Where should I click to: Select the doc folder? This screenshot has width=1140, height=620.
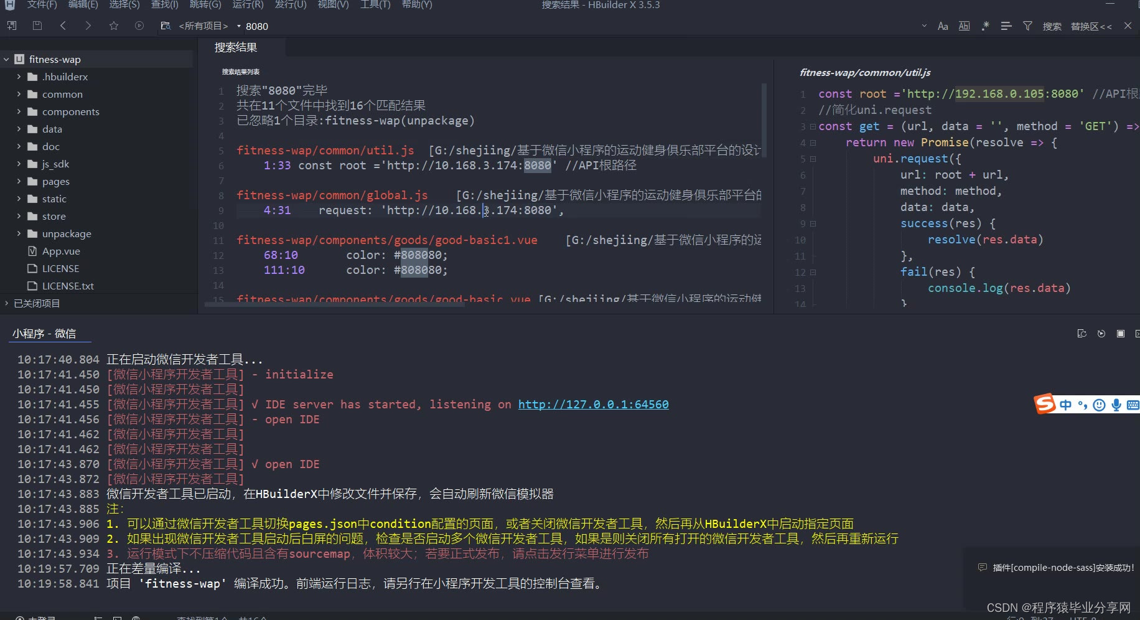click(50, 146)
